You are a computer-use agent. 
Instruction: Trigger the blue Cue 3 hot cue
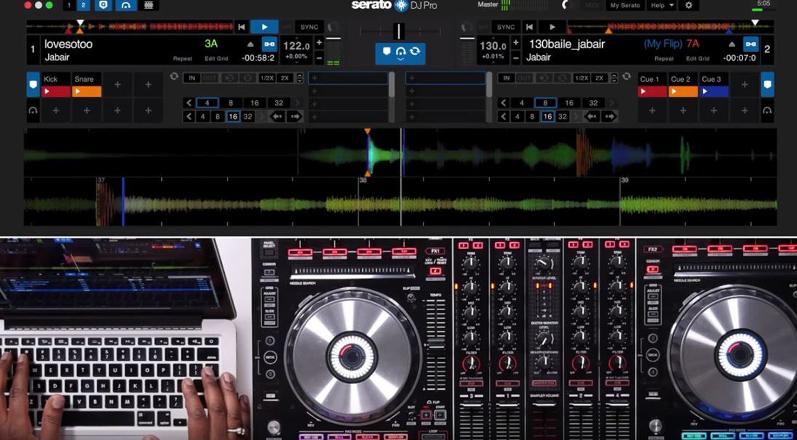click(x=714, y=92)
